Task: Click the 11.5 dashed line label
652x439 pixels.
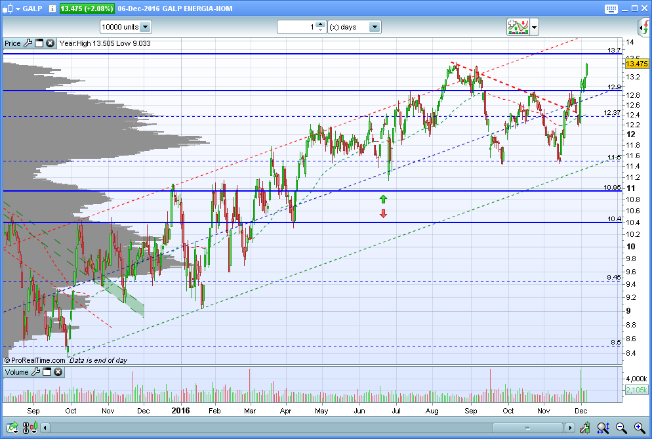Action: (x=614, y=157)
